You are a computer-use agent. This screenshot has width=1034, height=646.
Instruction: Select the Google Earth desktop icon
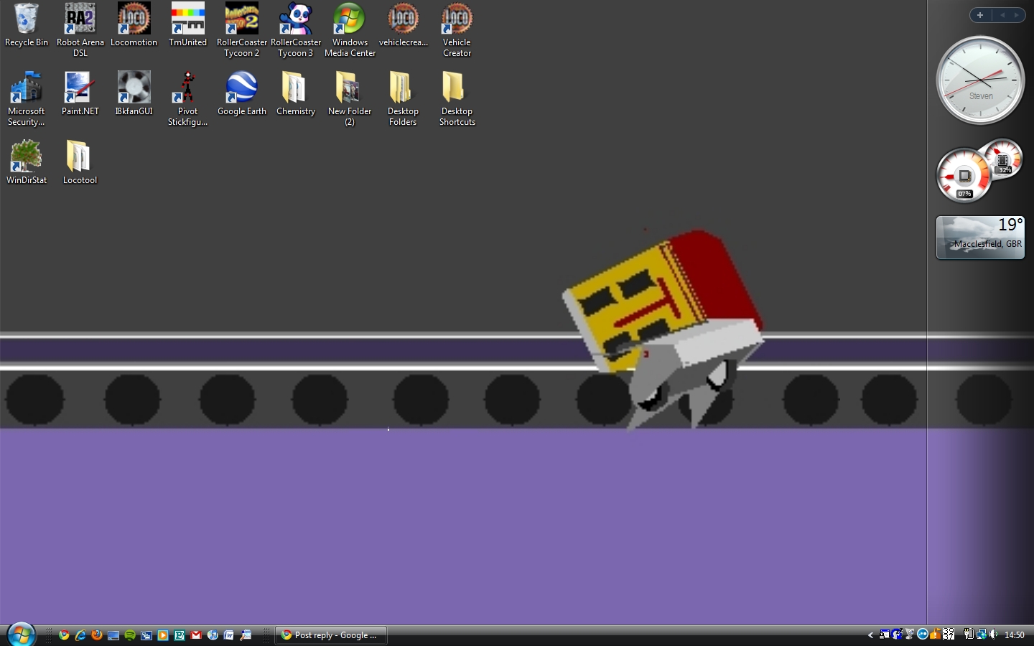coord(242,94)
